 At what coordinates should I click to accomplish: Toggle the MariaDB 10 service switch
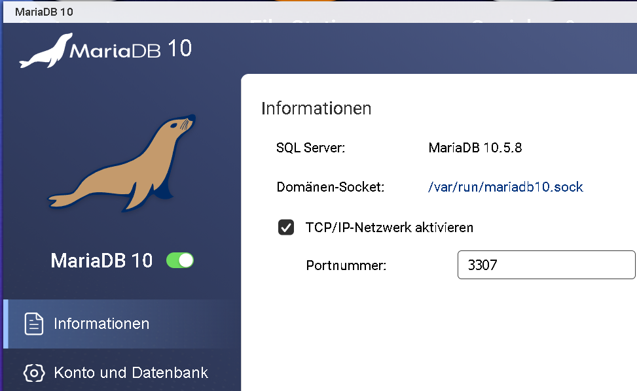pos(180,260)
